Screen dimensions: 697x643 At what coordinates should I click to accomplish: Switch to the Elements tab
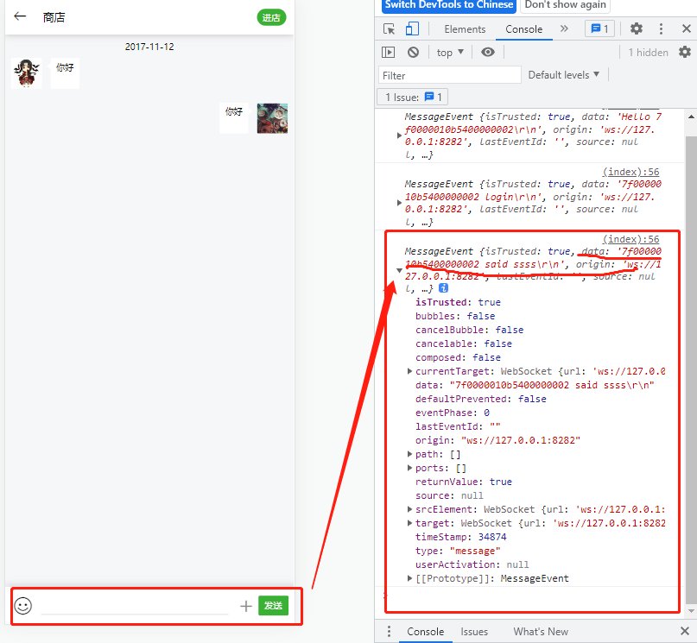[x=465, y=28]
